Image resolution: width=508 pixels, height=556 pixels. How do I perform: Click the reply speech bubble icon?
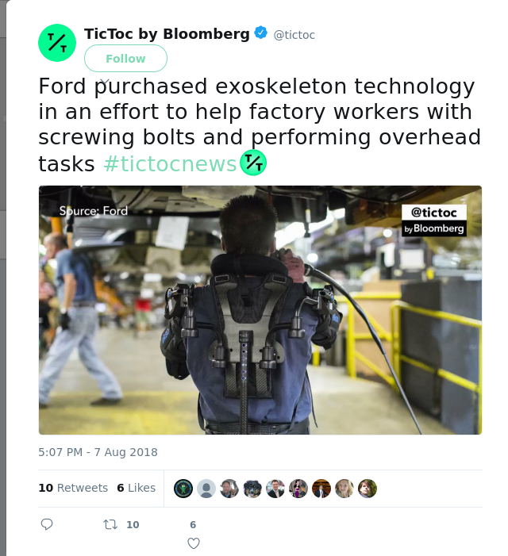pos(47,524)
